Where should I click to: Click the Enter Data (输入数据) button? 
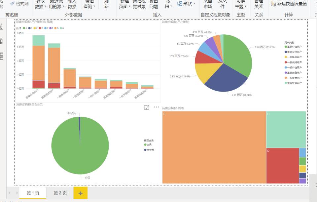72,4
